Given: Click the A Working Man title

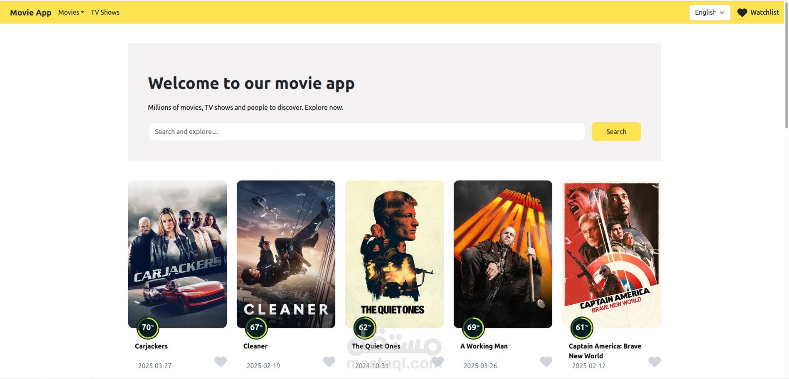Looking at the screenshot, I should tap(484, 346).
